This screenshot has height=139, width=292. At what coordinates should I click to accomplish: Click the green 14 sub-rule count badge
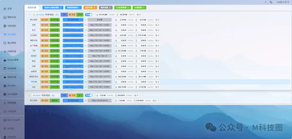click(80, 15)
